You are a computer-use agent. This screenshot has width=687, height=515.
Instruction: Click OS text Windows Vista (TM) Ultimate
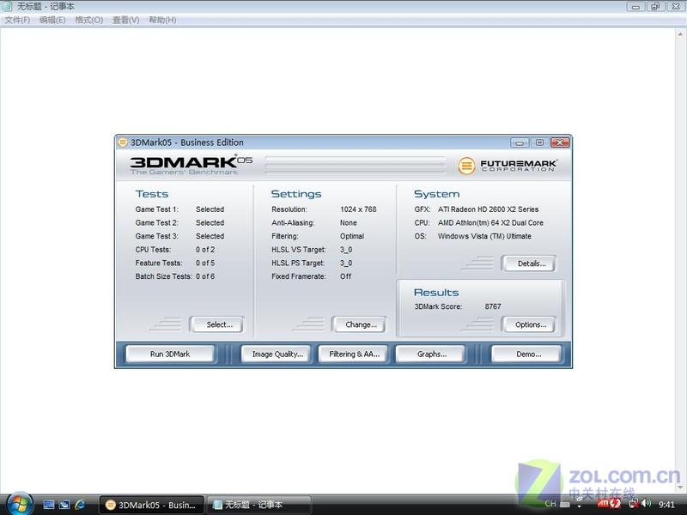[x=484, y=237]
